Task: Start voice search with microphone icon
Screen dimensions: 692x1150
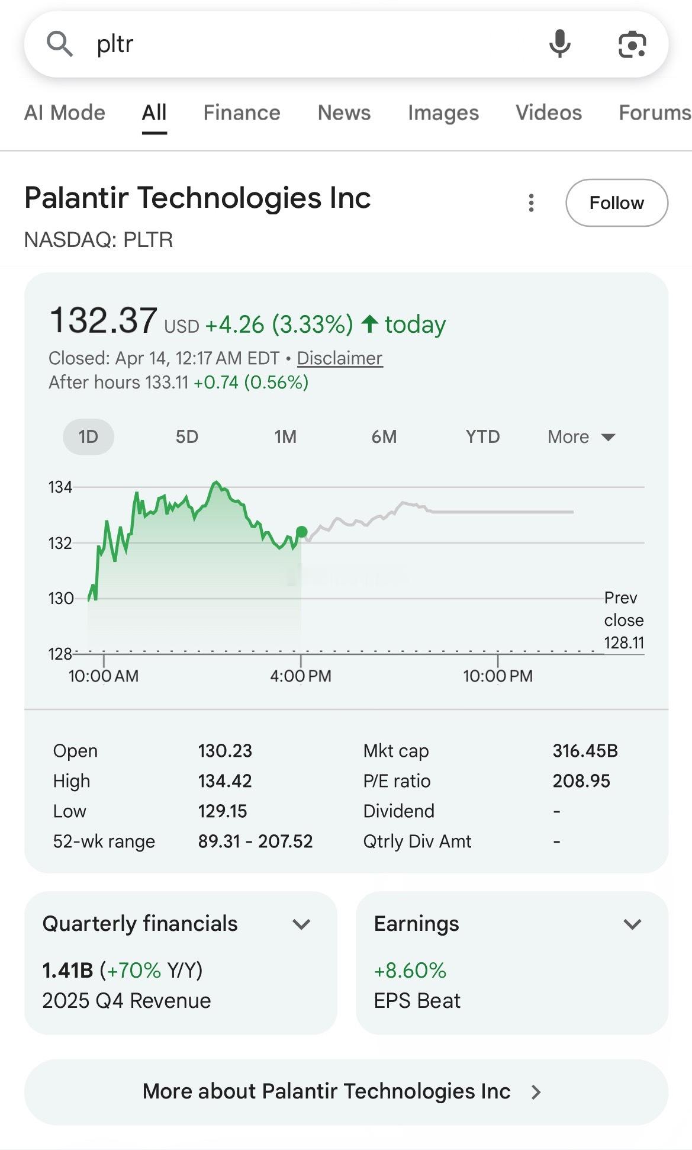Action: tap(559, 44)
